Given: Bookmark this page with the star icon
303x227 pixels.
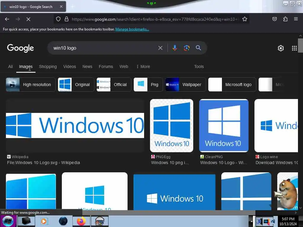Looking at the screenshot, I should [x=245, y=19].
